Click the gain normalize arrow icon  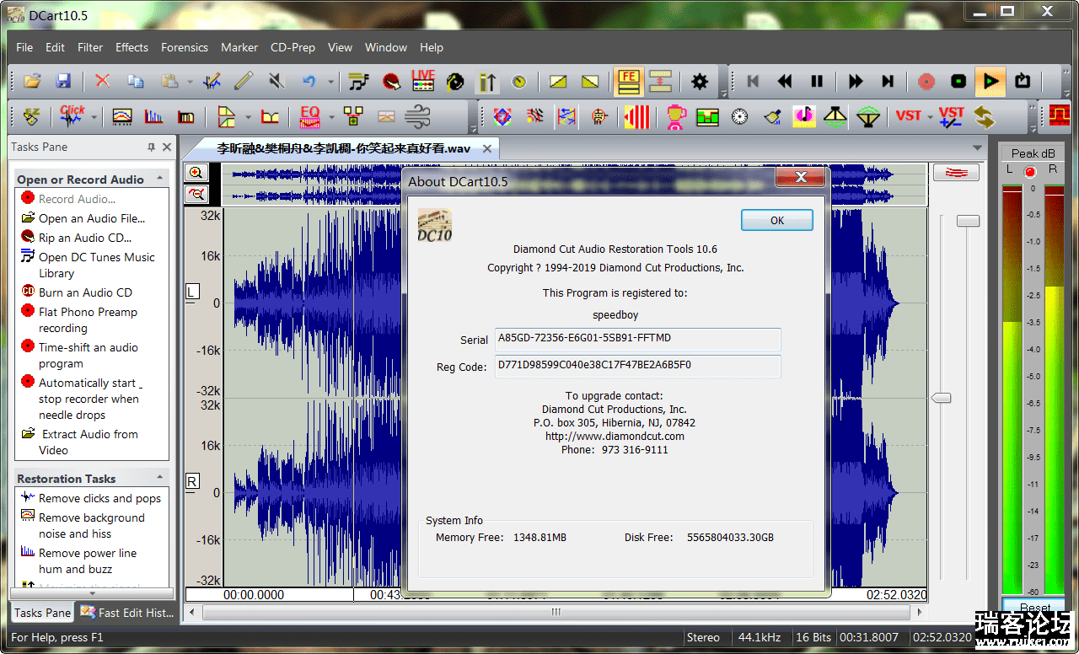tap(487, 82)
